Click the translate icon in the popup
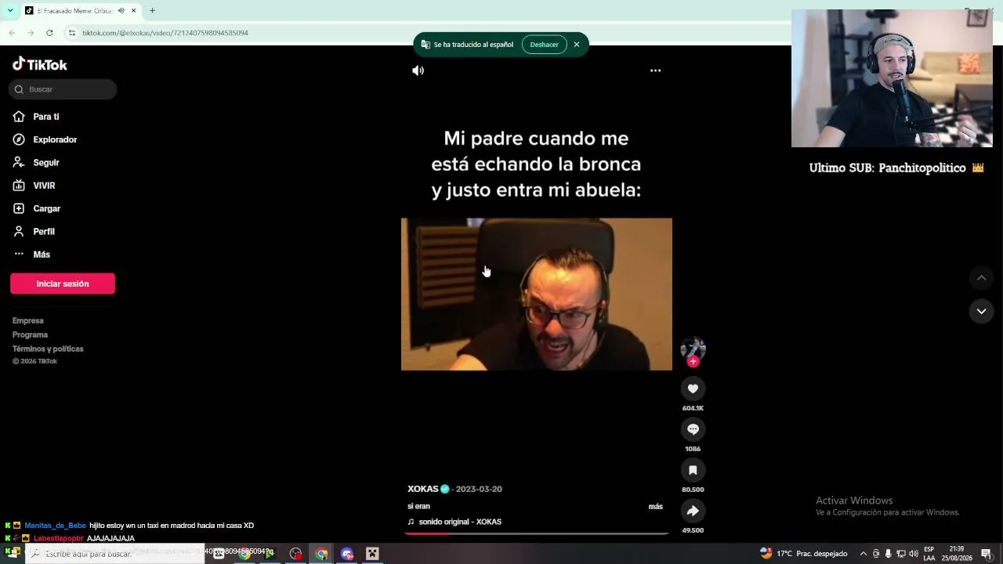The height and width of the screenshot is (564, 1003). click(425, 45)
